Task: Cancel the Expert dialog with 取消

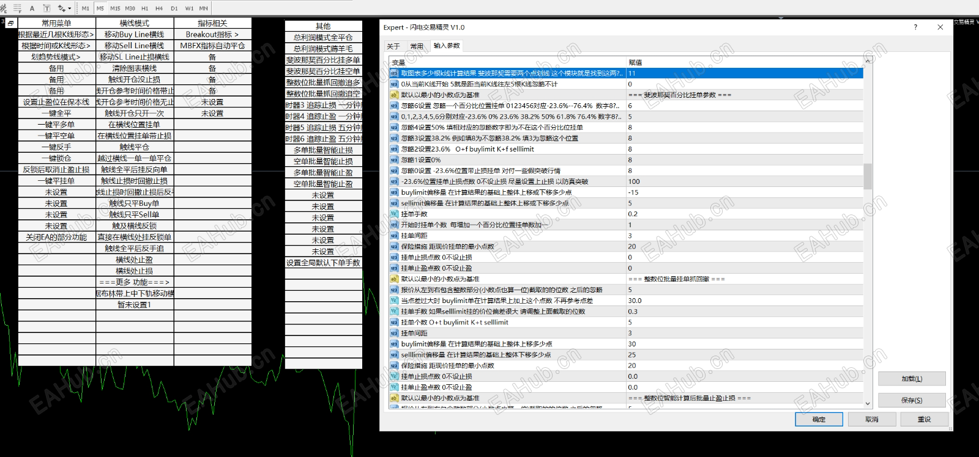Action: 872,419
